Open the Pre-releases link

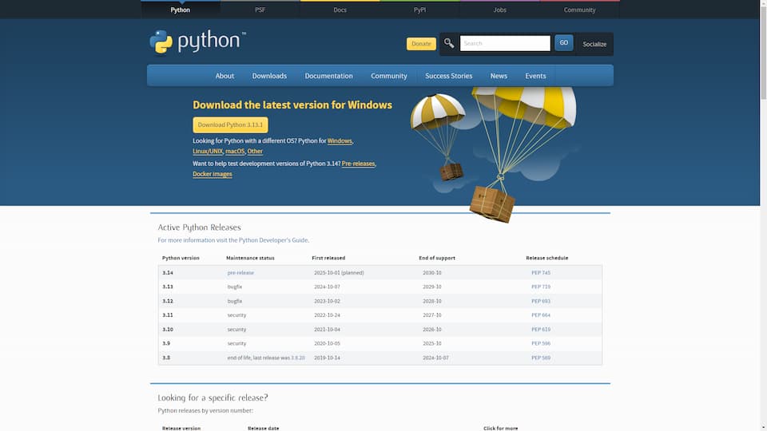click(x=358, y=164)
